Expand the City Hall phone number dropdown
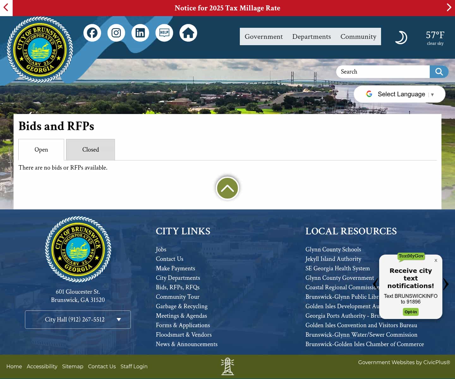Screen dimensions: 455x379 [x=78, y=319]
